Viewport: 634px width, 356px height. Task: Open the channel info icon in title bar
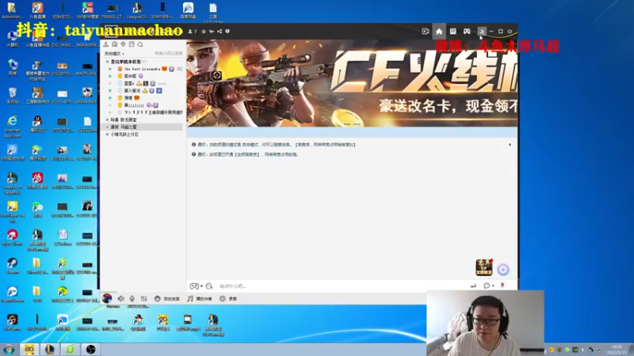point(227,31)
